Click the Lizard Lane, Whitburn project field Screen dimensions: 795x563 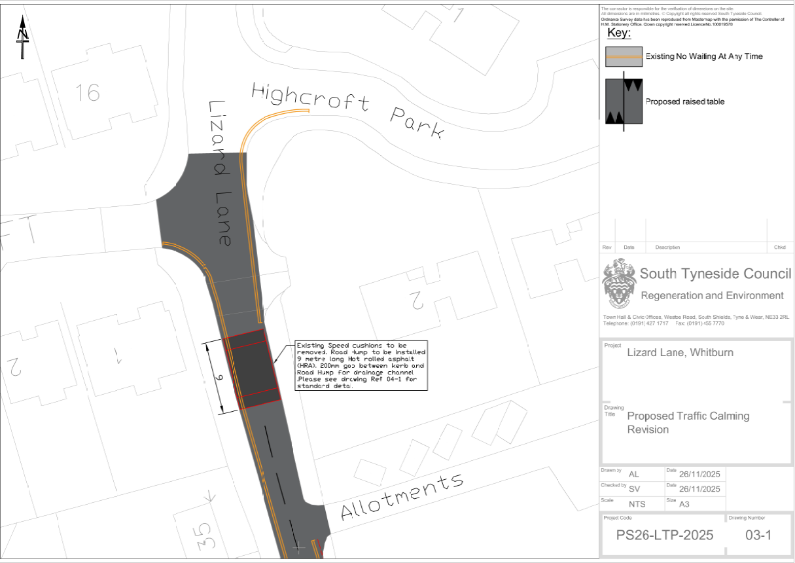tap(680, 352)
